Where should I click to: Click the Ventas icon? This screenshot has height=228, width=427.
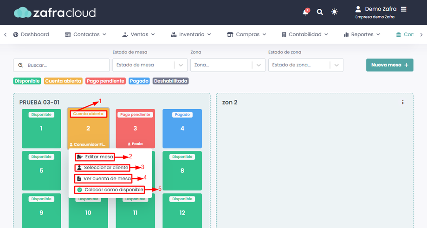point(125,35)
